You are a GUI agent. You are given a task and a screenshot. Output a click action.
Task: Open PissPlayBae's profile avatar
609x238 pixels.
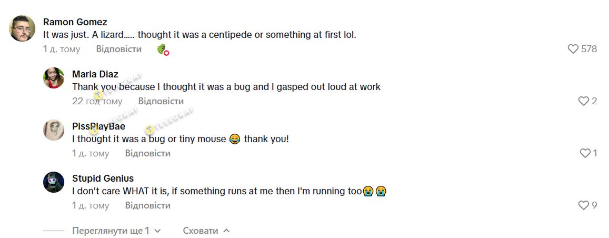(x=54, y=130)
